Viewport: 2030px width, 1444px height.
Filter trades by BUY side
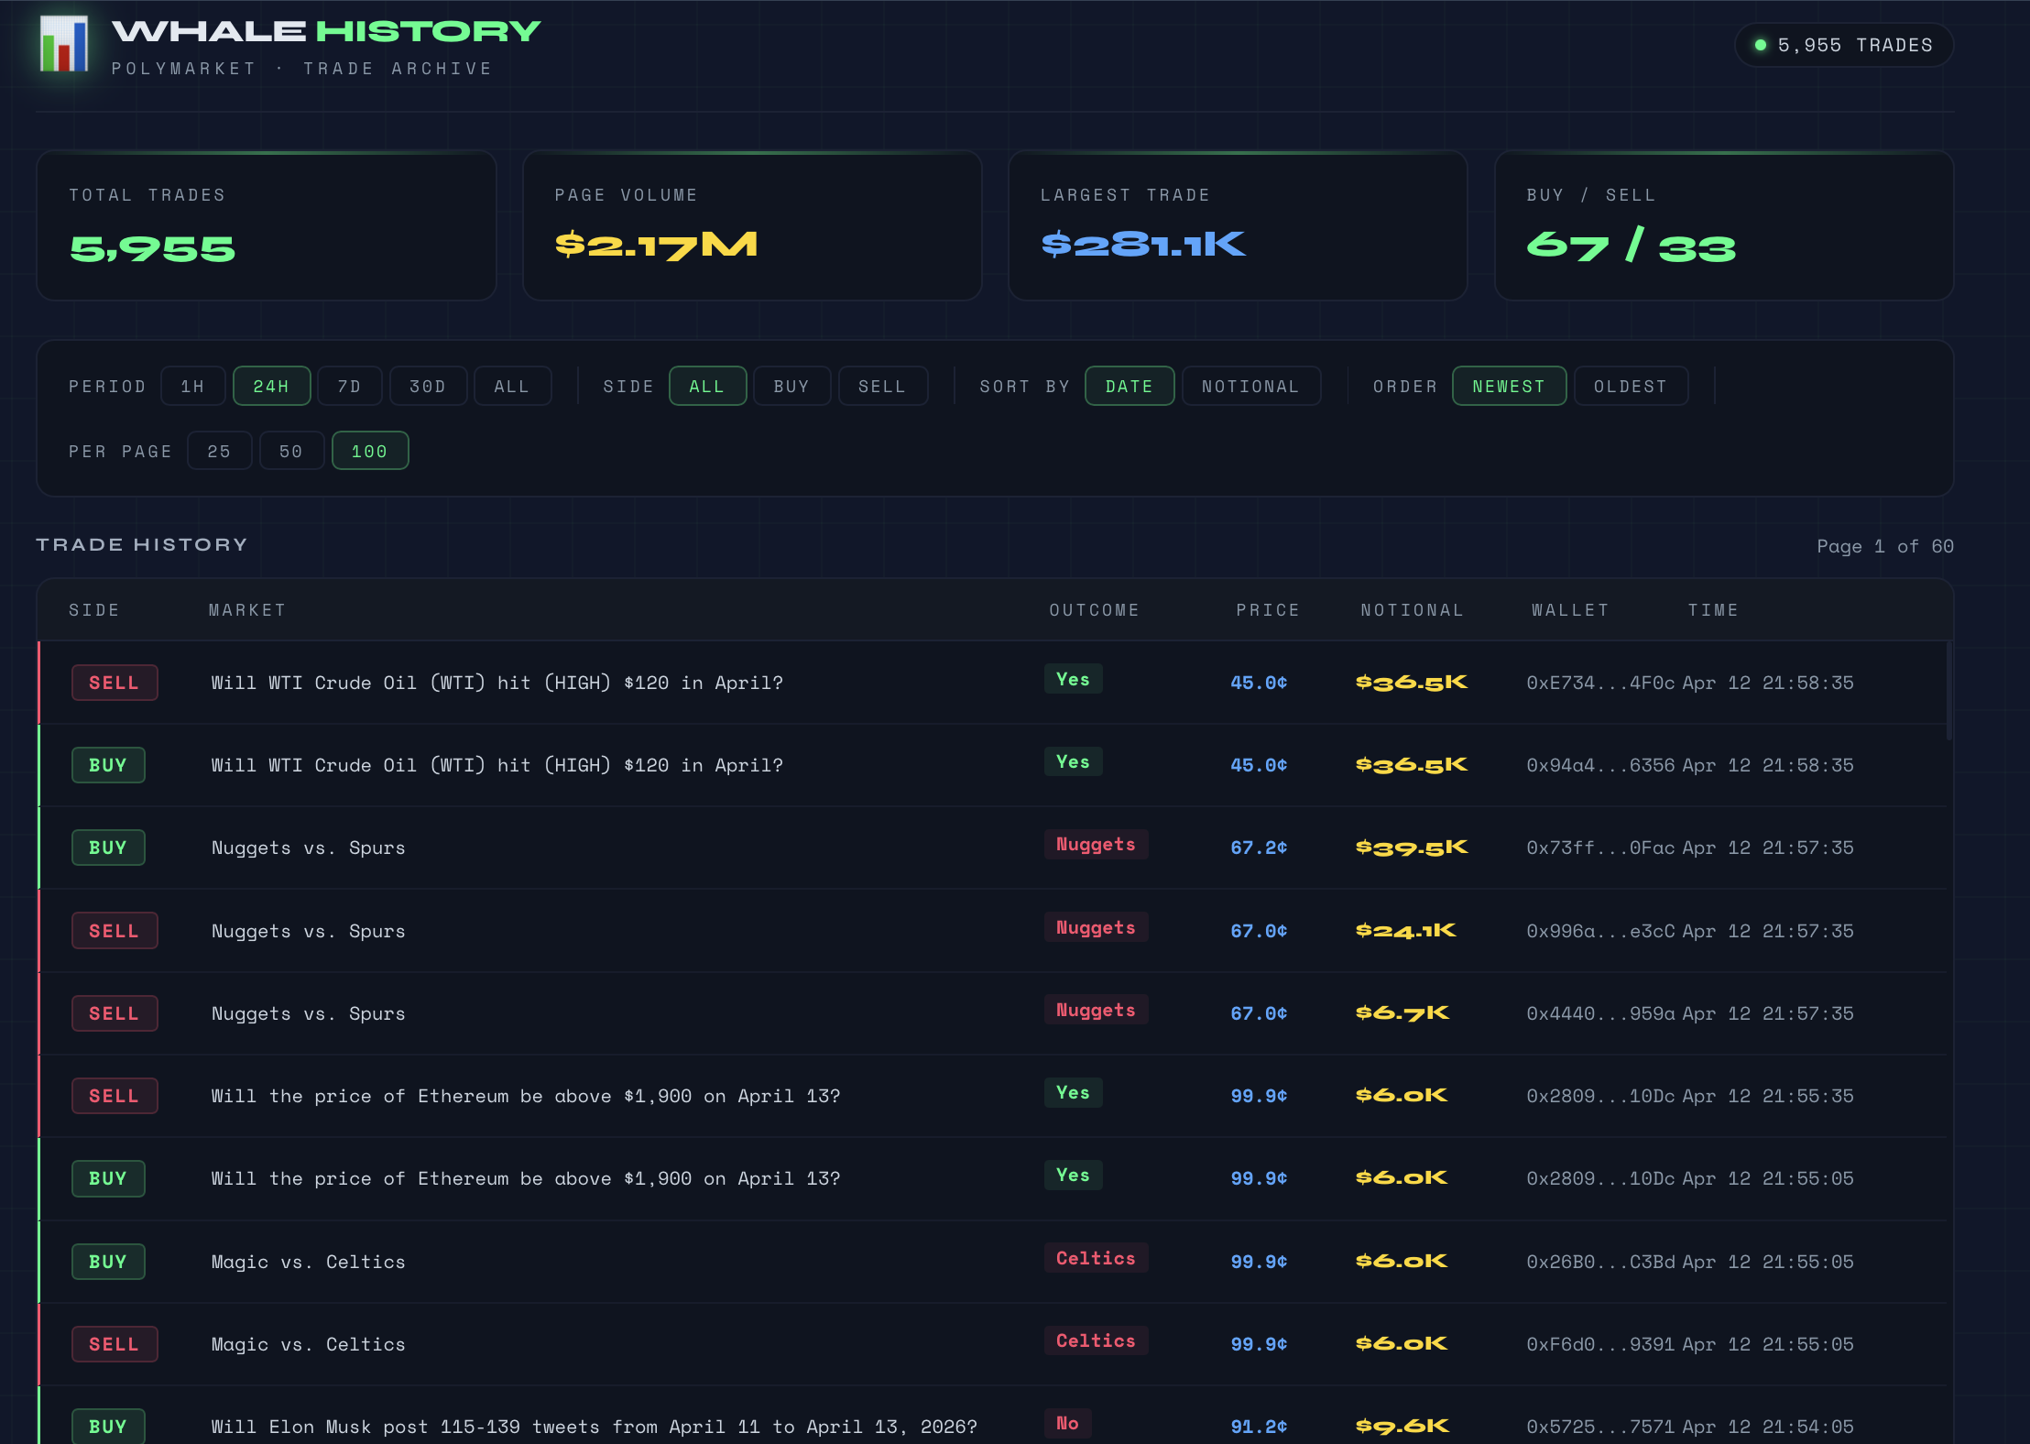[791, 386]
